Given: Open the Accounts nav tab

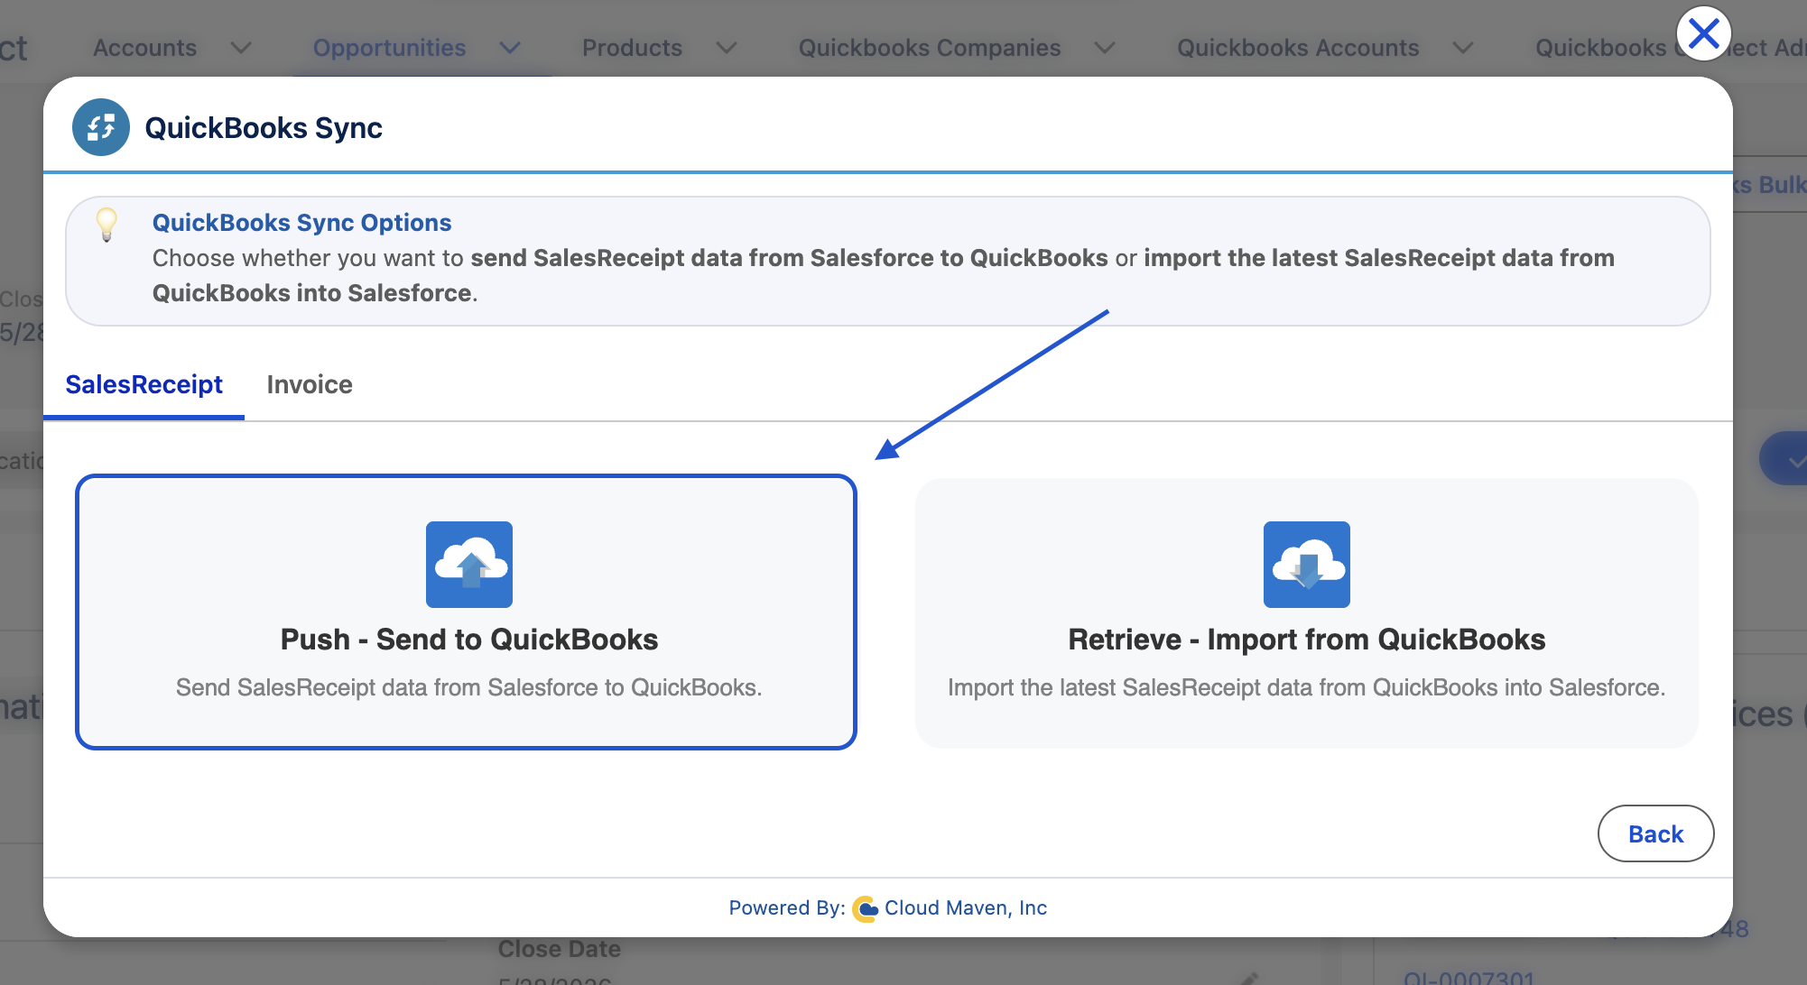Looking at the screenshot, I should (145, 48).
